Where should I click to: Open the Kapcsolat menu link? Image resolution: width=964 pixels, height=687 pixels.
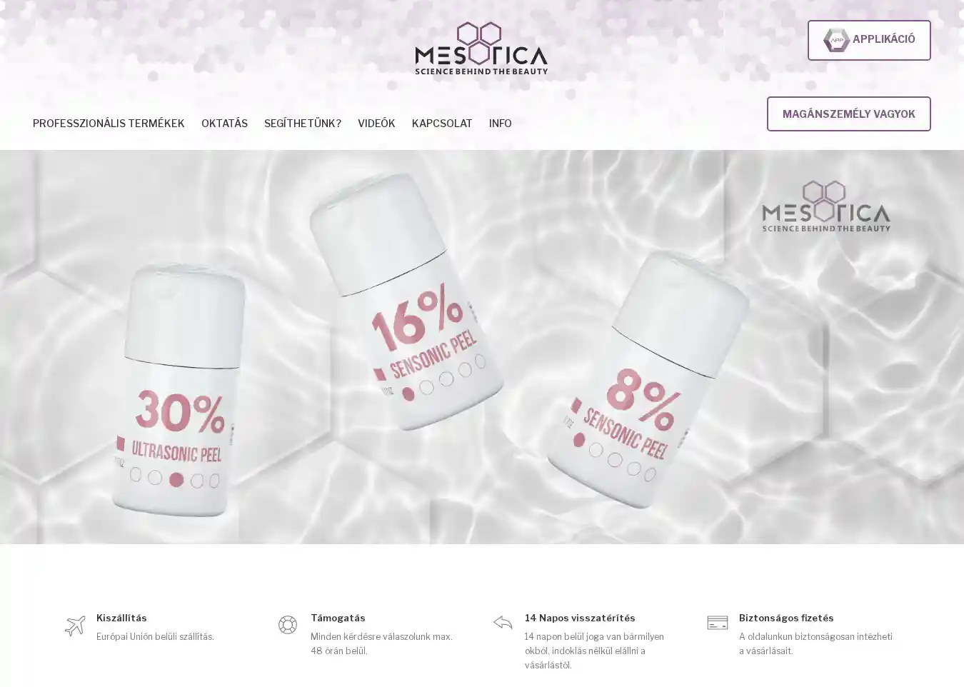coord(442,124)
